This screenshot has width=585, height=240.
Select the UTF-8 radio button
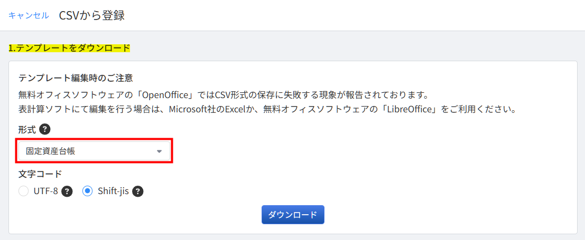(23, 191)
